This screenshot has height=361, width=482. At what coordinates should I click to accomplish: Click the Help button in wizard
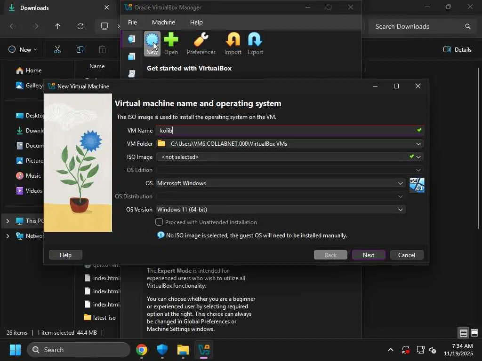(65, 255)
